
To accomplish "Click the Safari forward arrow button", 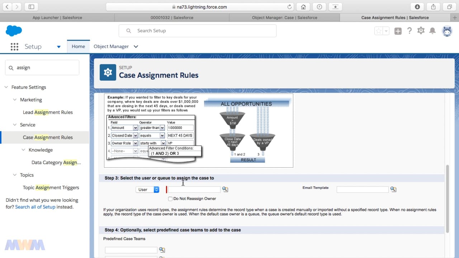I will 17,7.
